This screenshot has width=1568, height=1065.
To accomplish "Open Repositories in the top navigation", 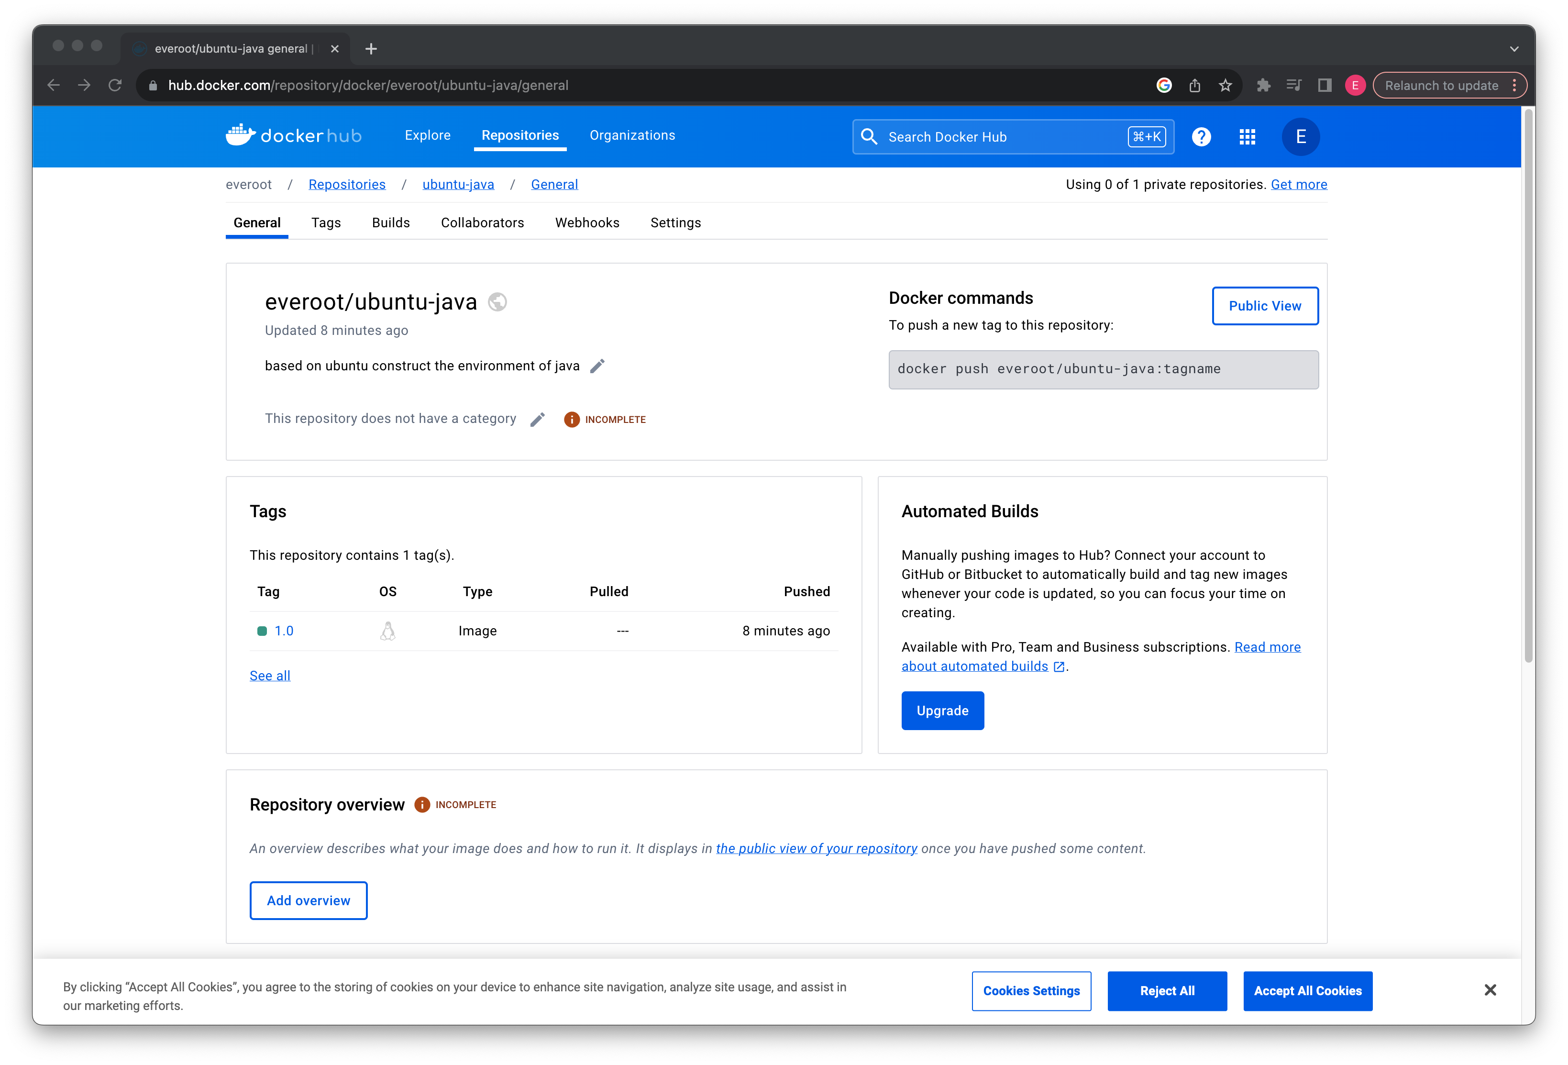I will 519,136.
